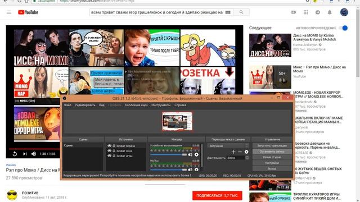
Task: Click the lock icon of Захват окна source
Action: click(114, 151)
